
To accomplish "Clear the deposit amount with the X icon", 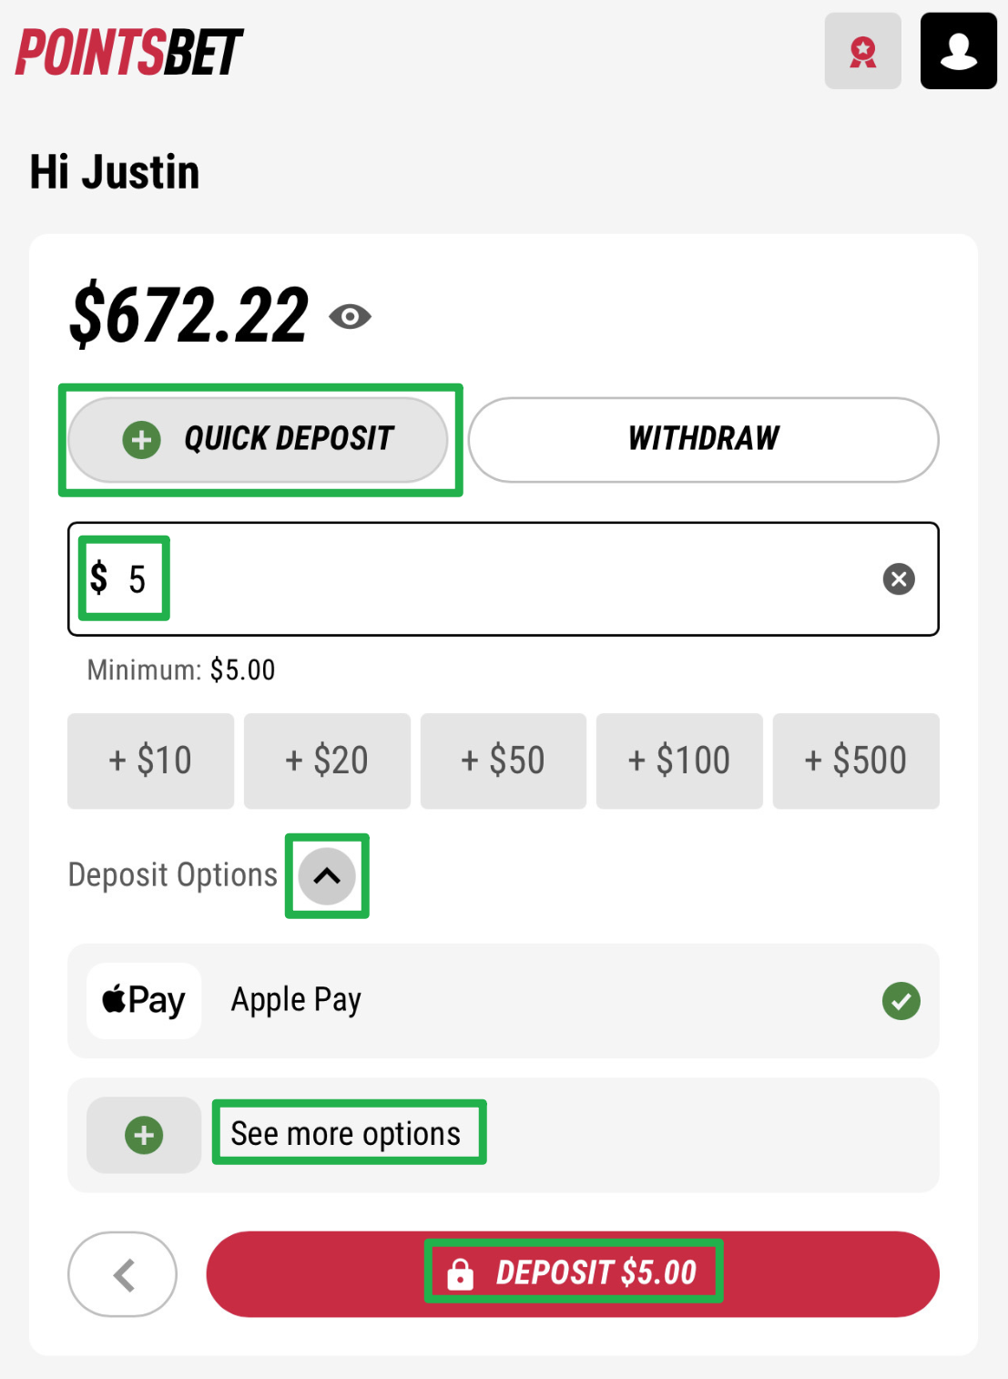I will (x=899, y=579).
